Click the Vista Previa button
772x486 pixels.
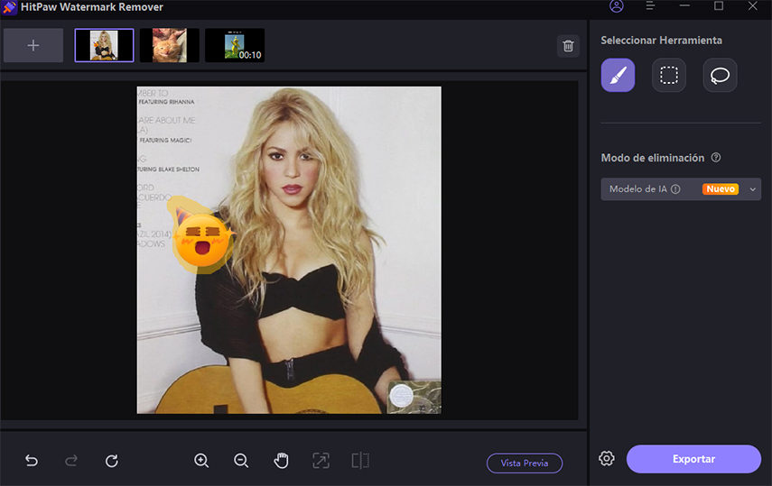[x=525, y=463]
